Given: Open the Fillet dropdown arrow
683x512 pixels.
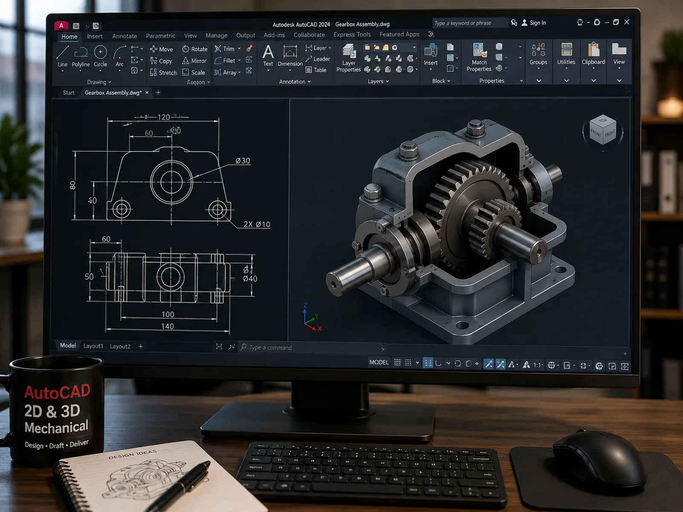Looking at the screenshot, I should pos(239,61).
